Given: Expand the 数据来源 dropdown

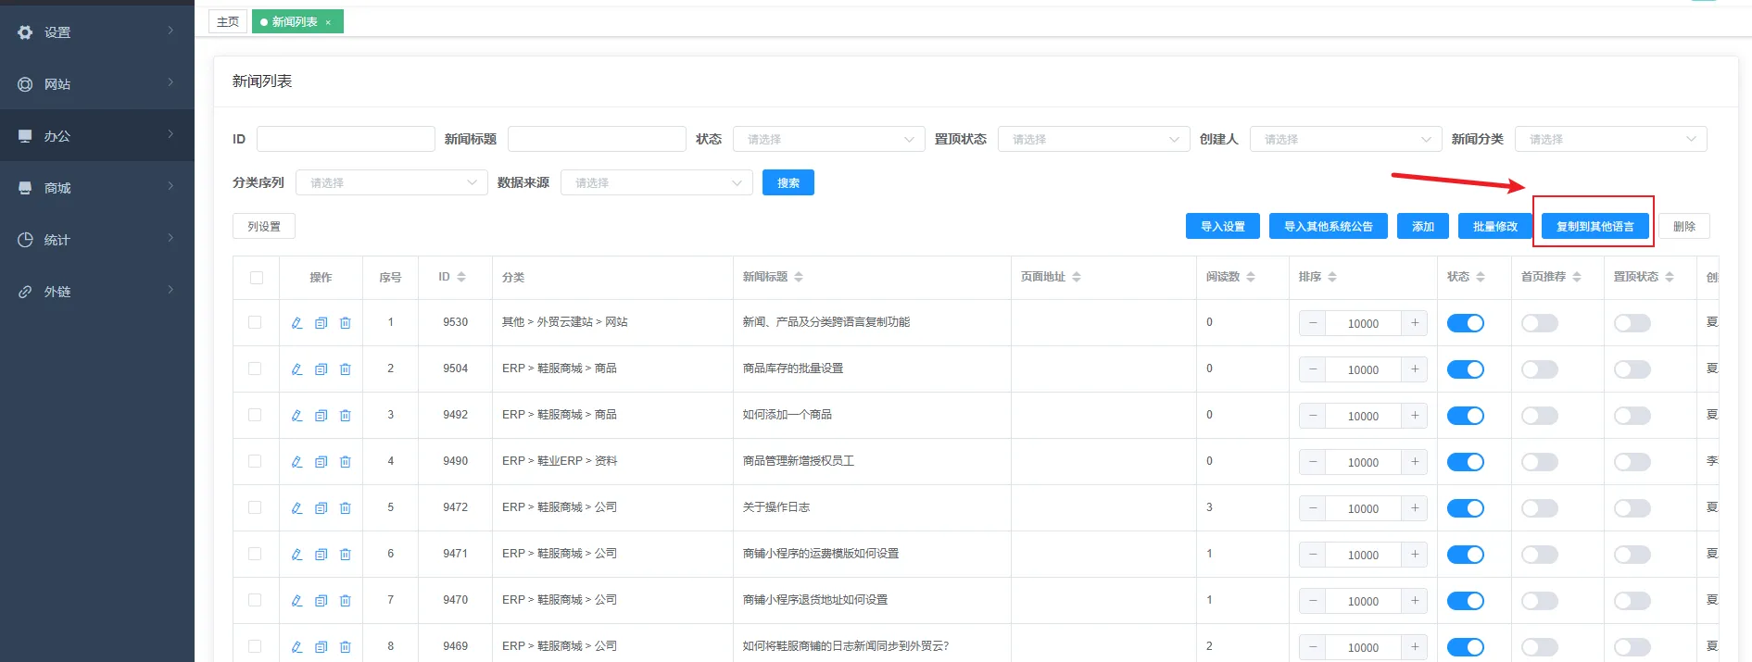Looking at the screenshot, I should (656, 182).
